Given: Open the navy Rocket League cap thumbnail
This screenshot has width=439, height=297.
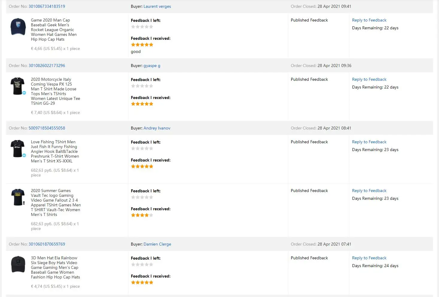Looking at the screenshot, I should click(x=18, y=27).
